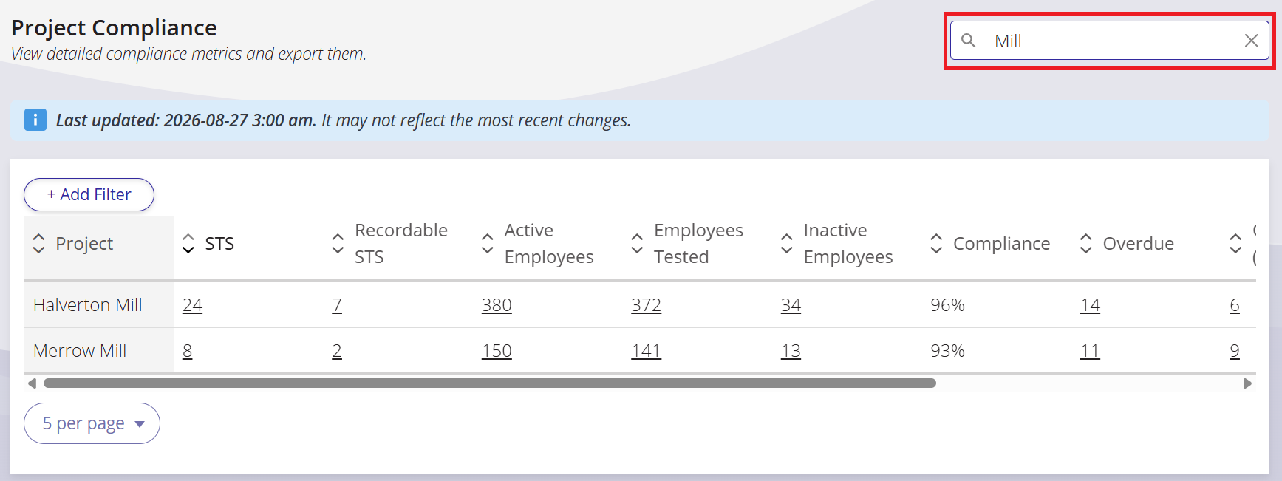
Task: Open Halverton Mill Overdue value 14
Action: (1090, 305)
